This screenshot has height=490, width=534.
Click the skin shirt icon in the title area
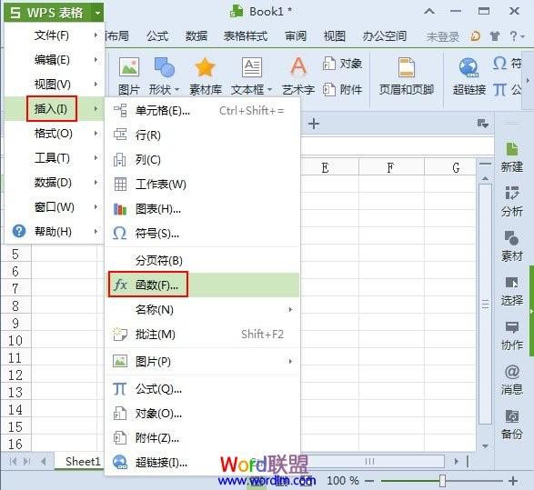click(x=495, y=35)
